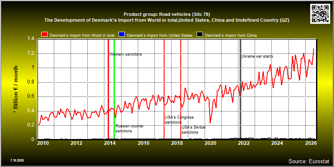
Task: Click the gray Ukraine war vertical line
Action: click(240, 89)
